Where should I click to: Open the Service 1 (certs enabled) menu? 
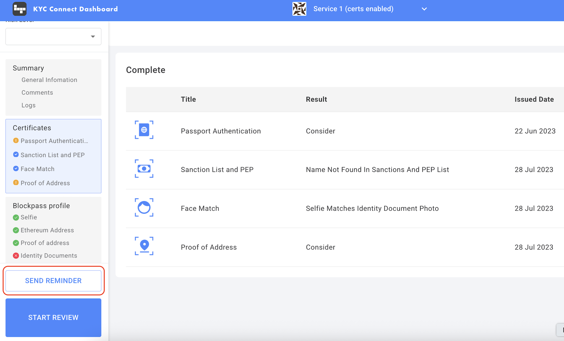pos(353,9)
